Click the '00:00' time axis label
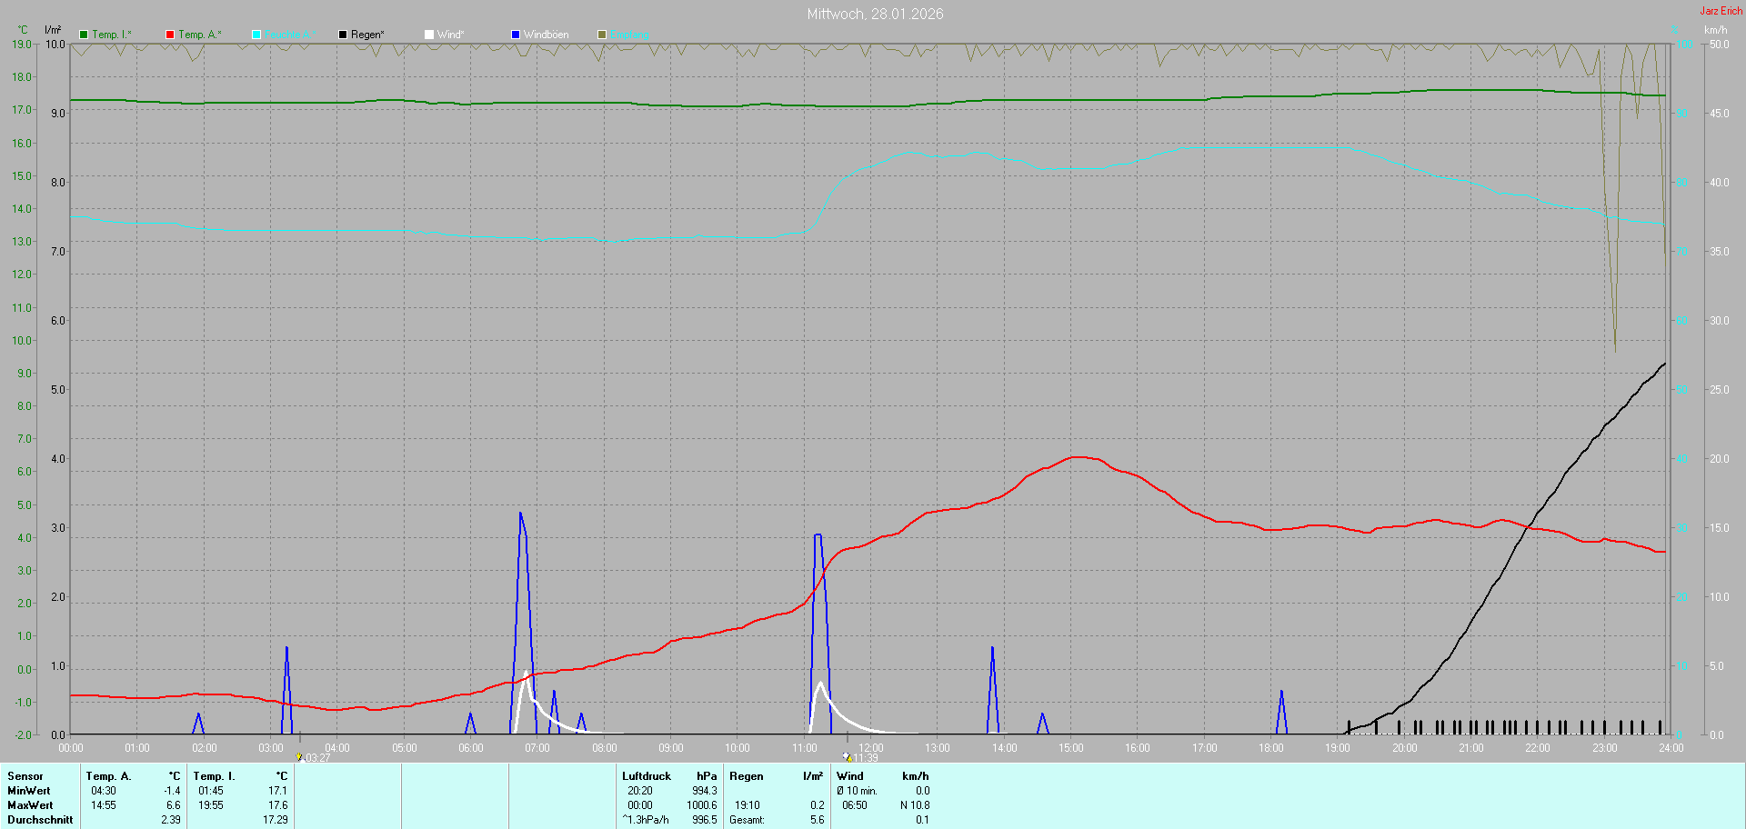 71,748
